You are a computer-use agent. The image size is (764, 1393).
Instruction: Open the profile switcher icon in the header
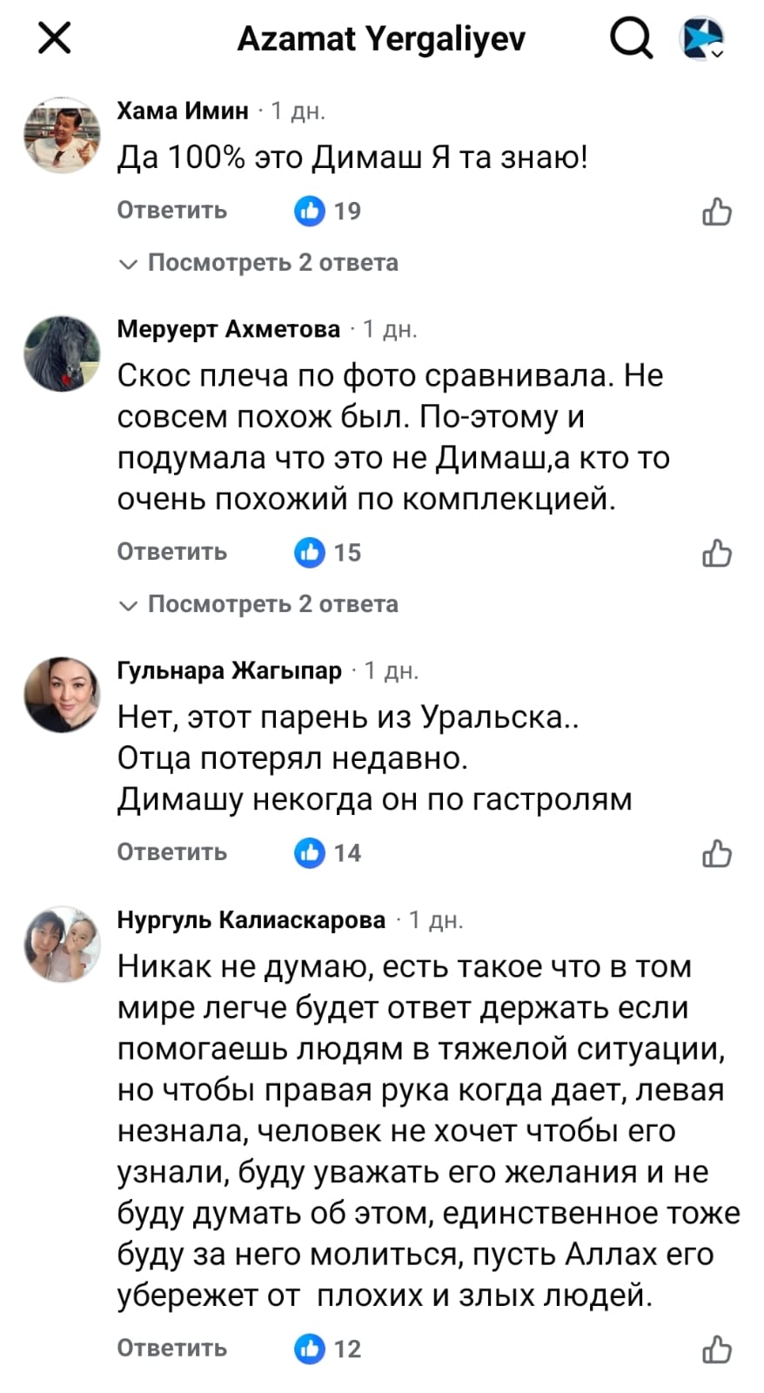click(x=700, y=38)
